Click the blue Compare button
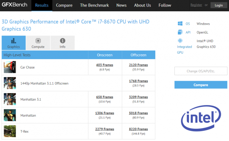229x141 pixels. [x=201, y=85]
